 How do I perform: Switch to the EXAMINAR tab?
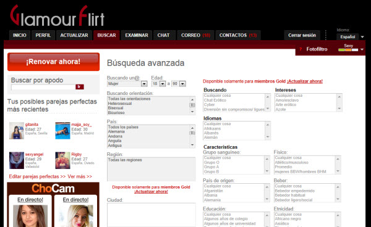[x=137, y=35]
